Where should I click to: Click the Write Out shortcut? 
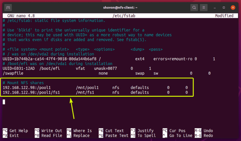[x=48, y=131]
